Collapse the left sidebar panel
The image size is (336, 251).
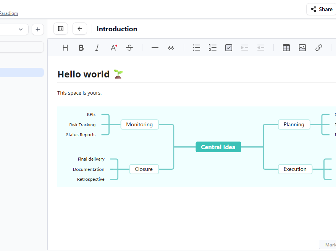pyautogui.click(x=60, y=29)
